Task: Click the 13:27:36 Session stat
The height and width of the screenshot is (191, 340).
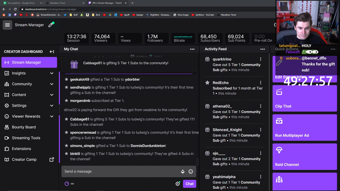Action: (x=76, y=38)
